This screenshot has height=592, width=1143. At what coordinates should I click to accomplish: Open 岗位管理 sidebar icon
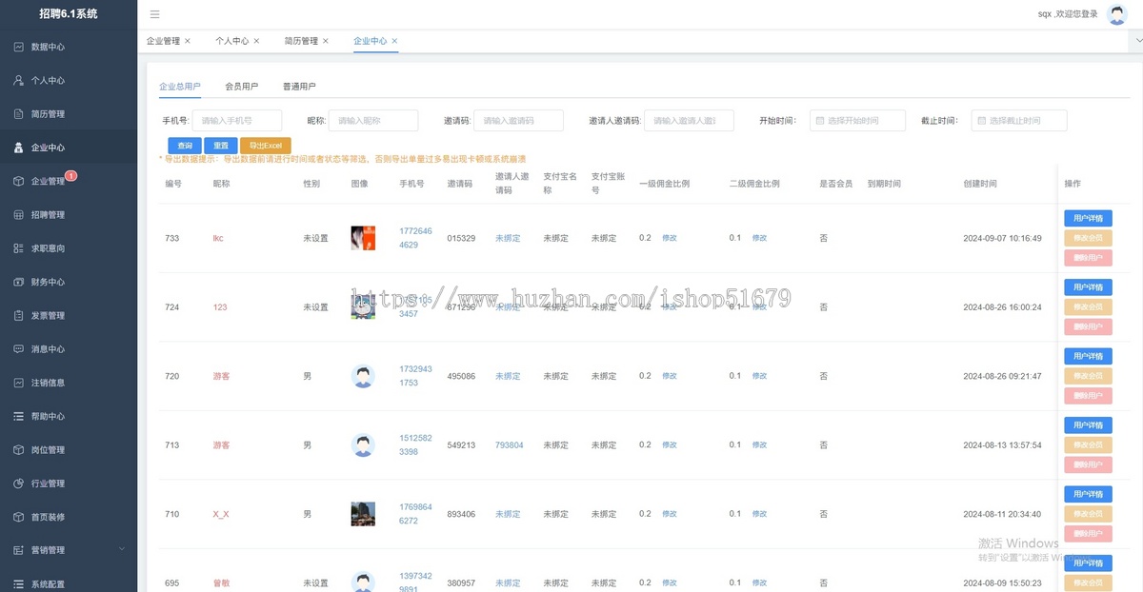(19, 449)
